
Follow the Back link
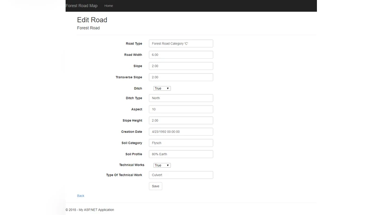pos(80,196)
